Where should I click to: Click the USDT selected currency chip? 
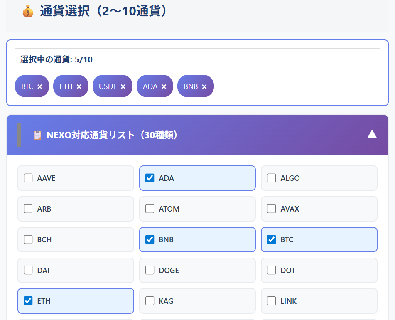click(x=108, y=86)
